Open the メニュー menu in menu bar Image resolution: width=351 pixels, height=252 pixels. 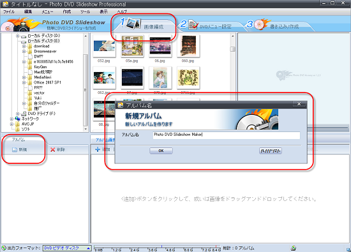click(x=47, y=11)
